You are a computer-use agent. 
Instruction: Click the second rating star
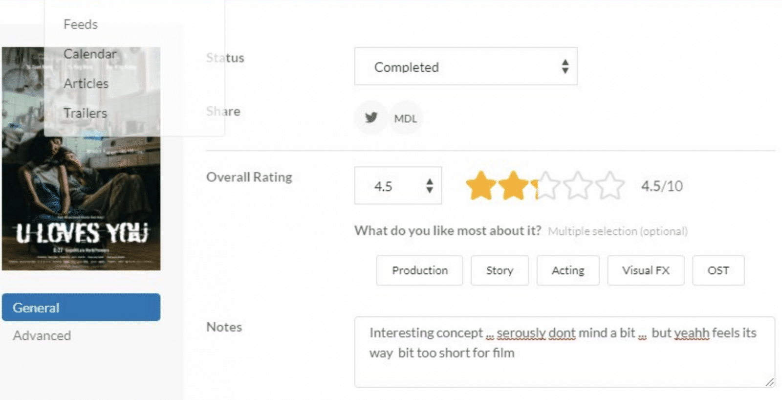513,186
